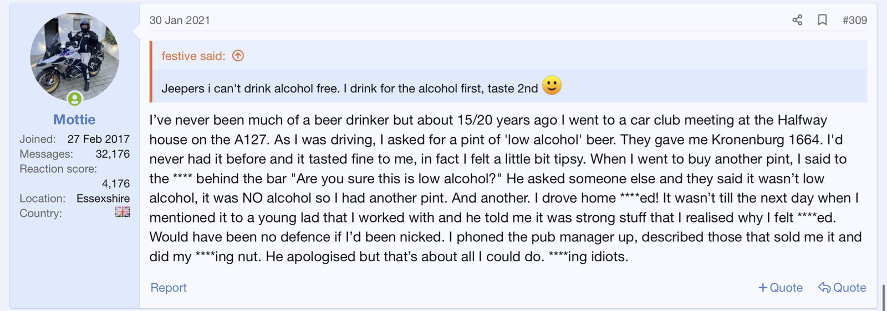This screenshot has height=311, width=887.
Task: Open the Essexshire location link
Action: tap(103, 198)
